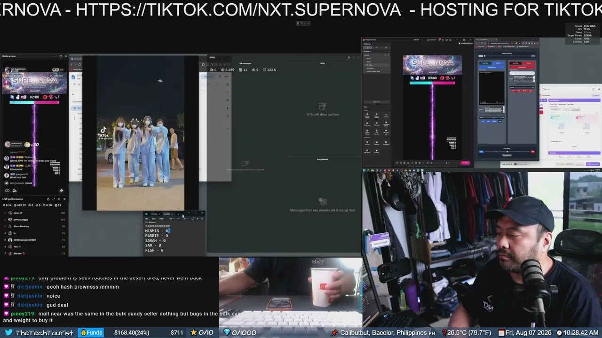Viewport: 602px width, 338px height.
Task: Click blue deck Load Local Files button
Action: (491, 67)
